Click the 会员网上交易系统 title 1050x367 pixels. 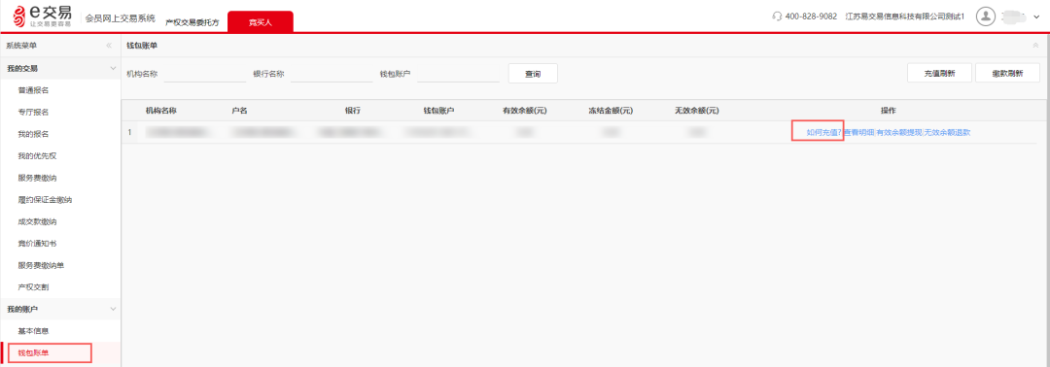click(x=120, y=18)
